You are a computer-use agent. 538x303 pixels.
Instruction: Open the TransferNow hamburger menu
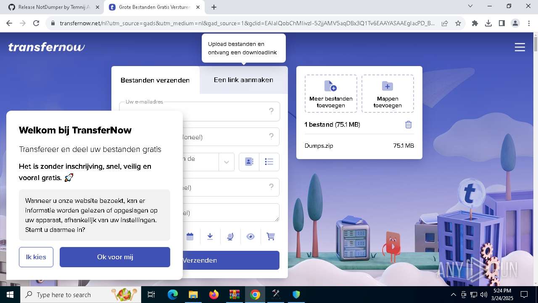[x=520, y=47]
